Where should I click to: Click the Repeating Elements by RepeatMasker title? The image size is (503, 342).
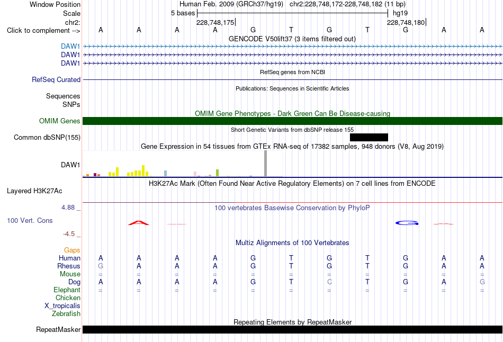click(x=292, y=322)
